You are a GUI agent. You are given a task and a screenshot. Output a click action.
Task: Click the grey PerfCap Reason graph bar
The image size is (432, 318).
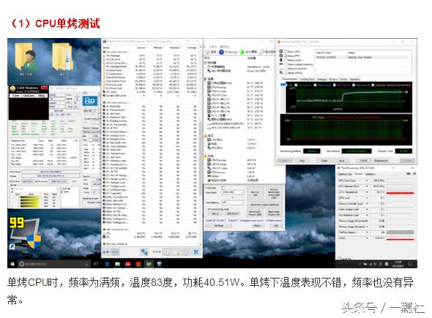pos(400,232)
